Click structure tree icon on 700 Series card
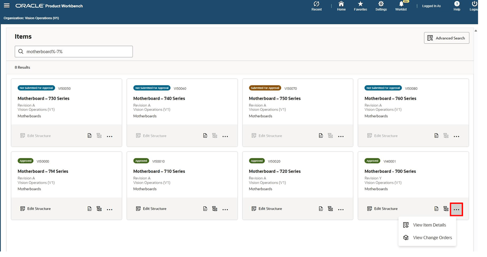The image size is (487, 257). coord(446,209)
